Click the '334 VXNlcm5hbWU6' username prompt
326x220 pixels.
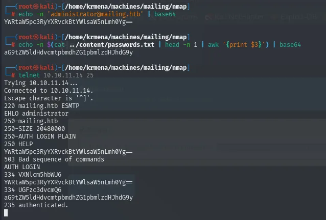pos(33,175)
